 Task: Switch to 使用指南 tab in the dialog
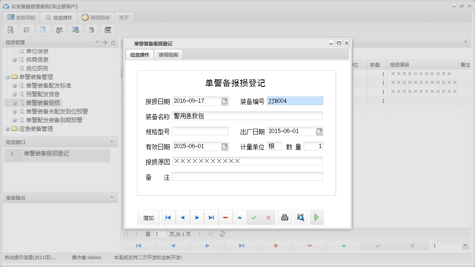pyautogui.click(x=168, y=55)
